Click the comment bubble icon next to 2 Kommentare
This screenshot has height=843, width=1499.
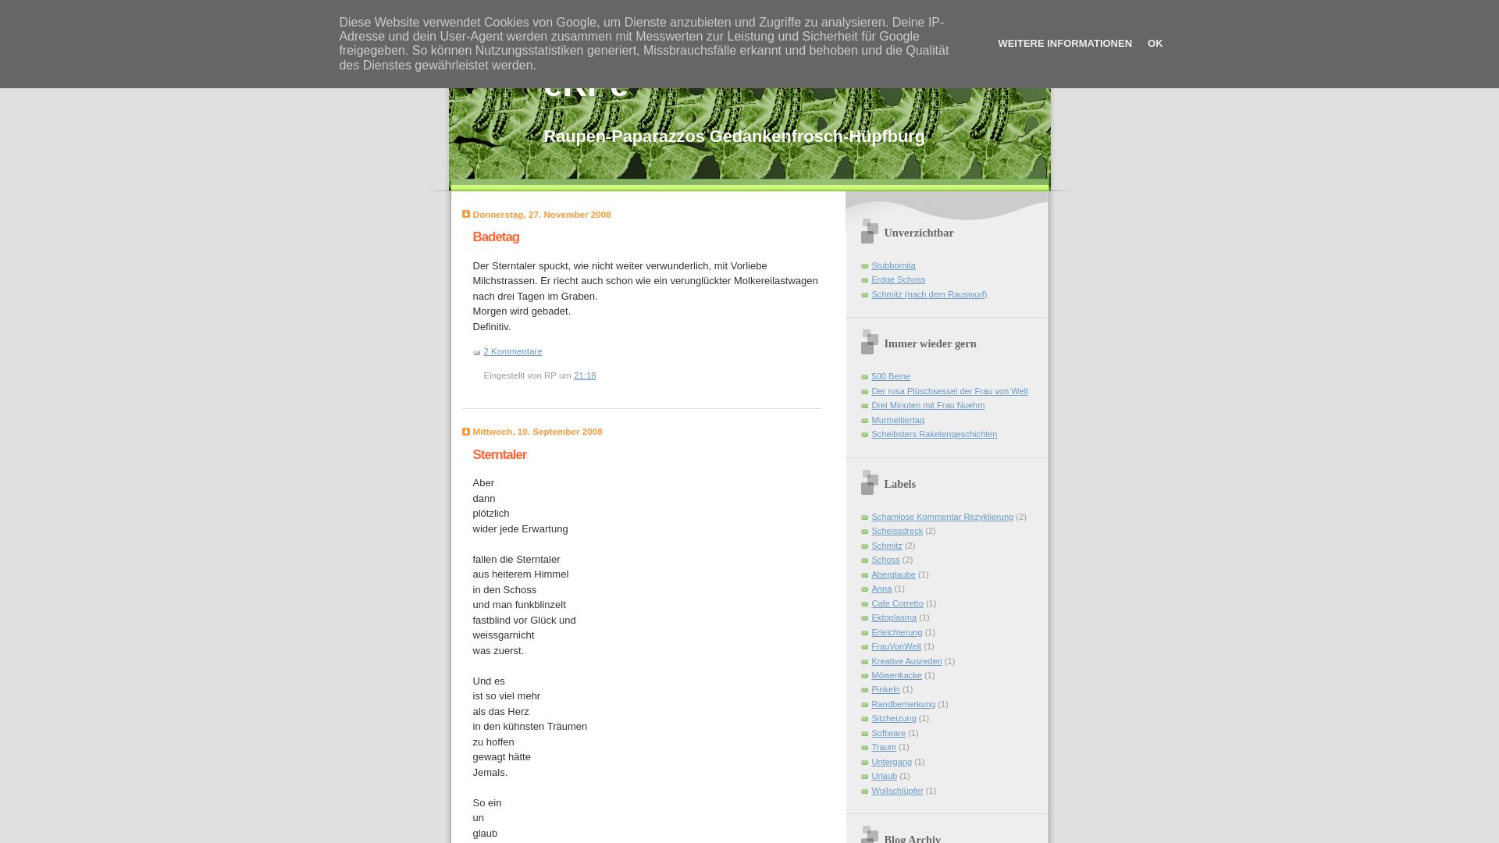[x=477, y=353]
